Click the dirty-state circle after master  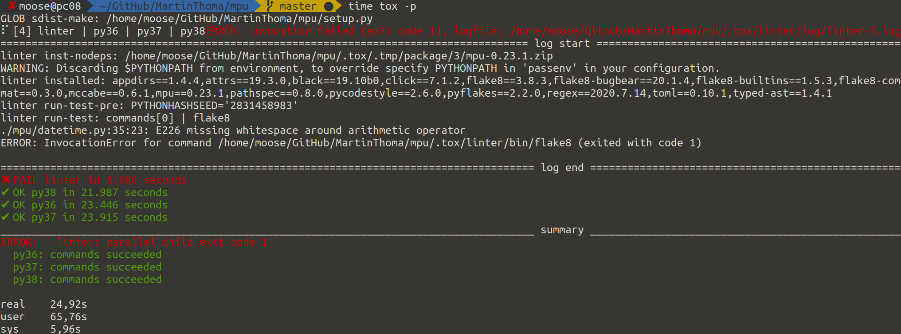[329, 6]
